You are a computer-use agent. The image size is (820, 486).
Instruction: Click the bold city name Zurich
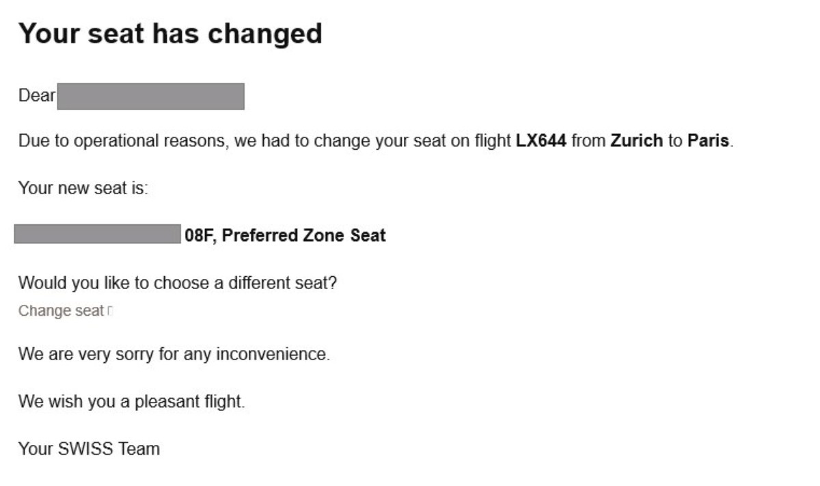click(x=637, y=142)
